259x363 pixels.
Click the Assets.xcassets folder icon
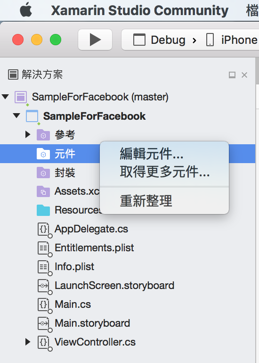tap(43, 191)
